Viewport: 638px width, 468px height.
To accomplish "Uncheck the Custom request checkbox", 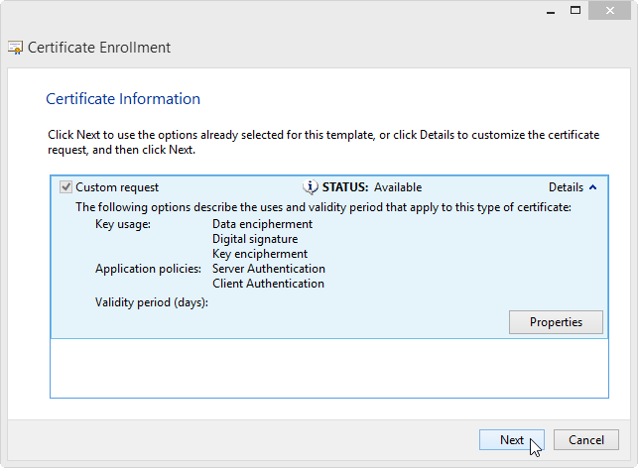I will point(65,187).
